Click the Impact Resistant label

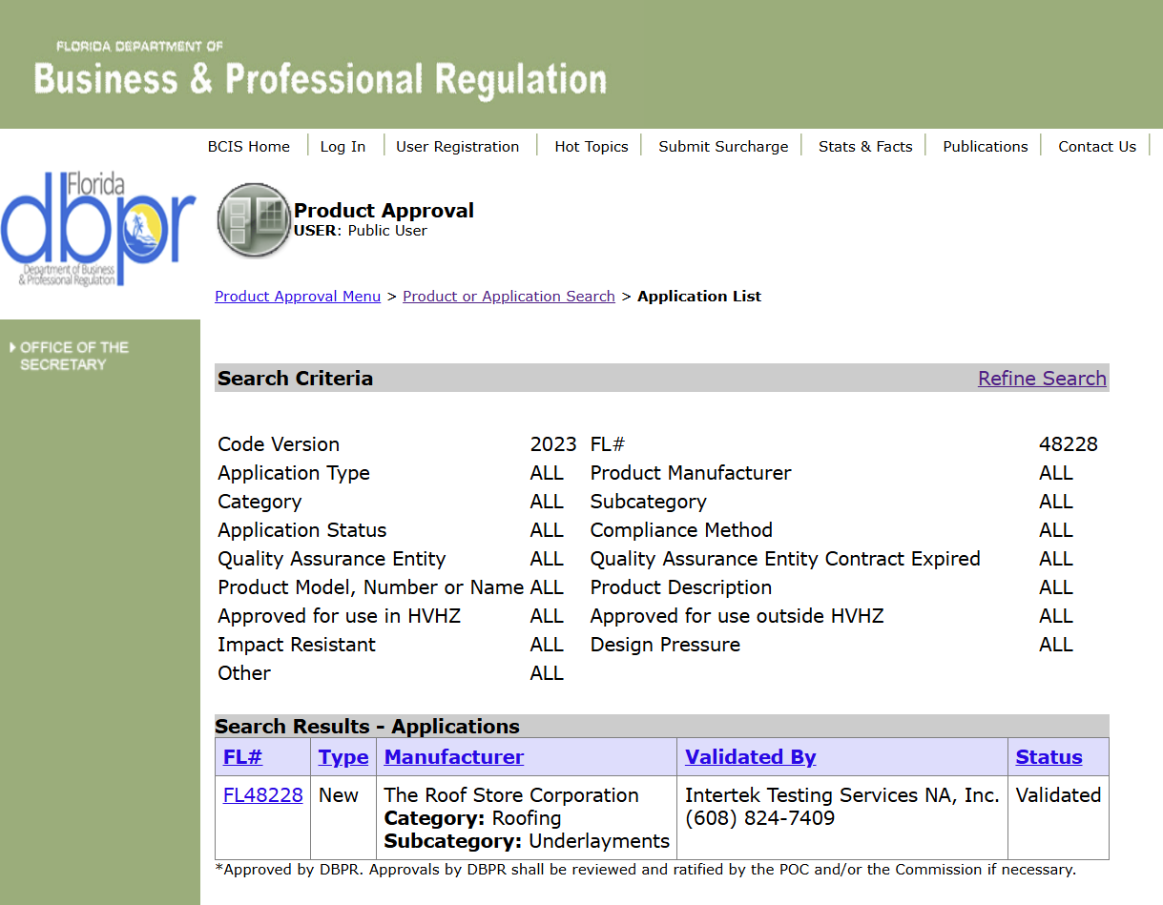297,645
